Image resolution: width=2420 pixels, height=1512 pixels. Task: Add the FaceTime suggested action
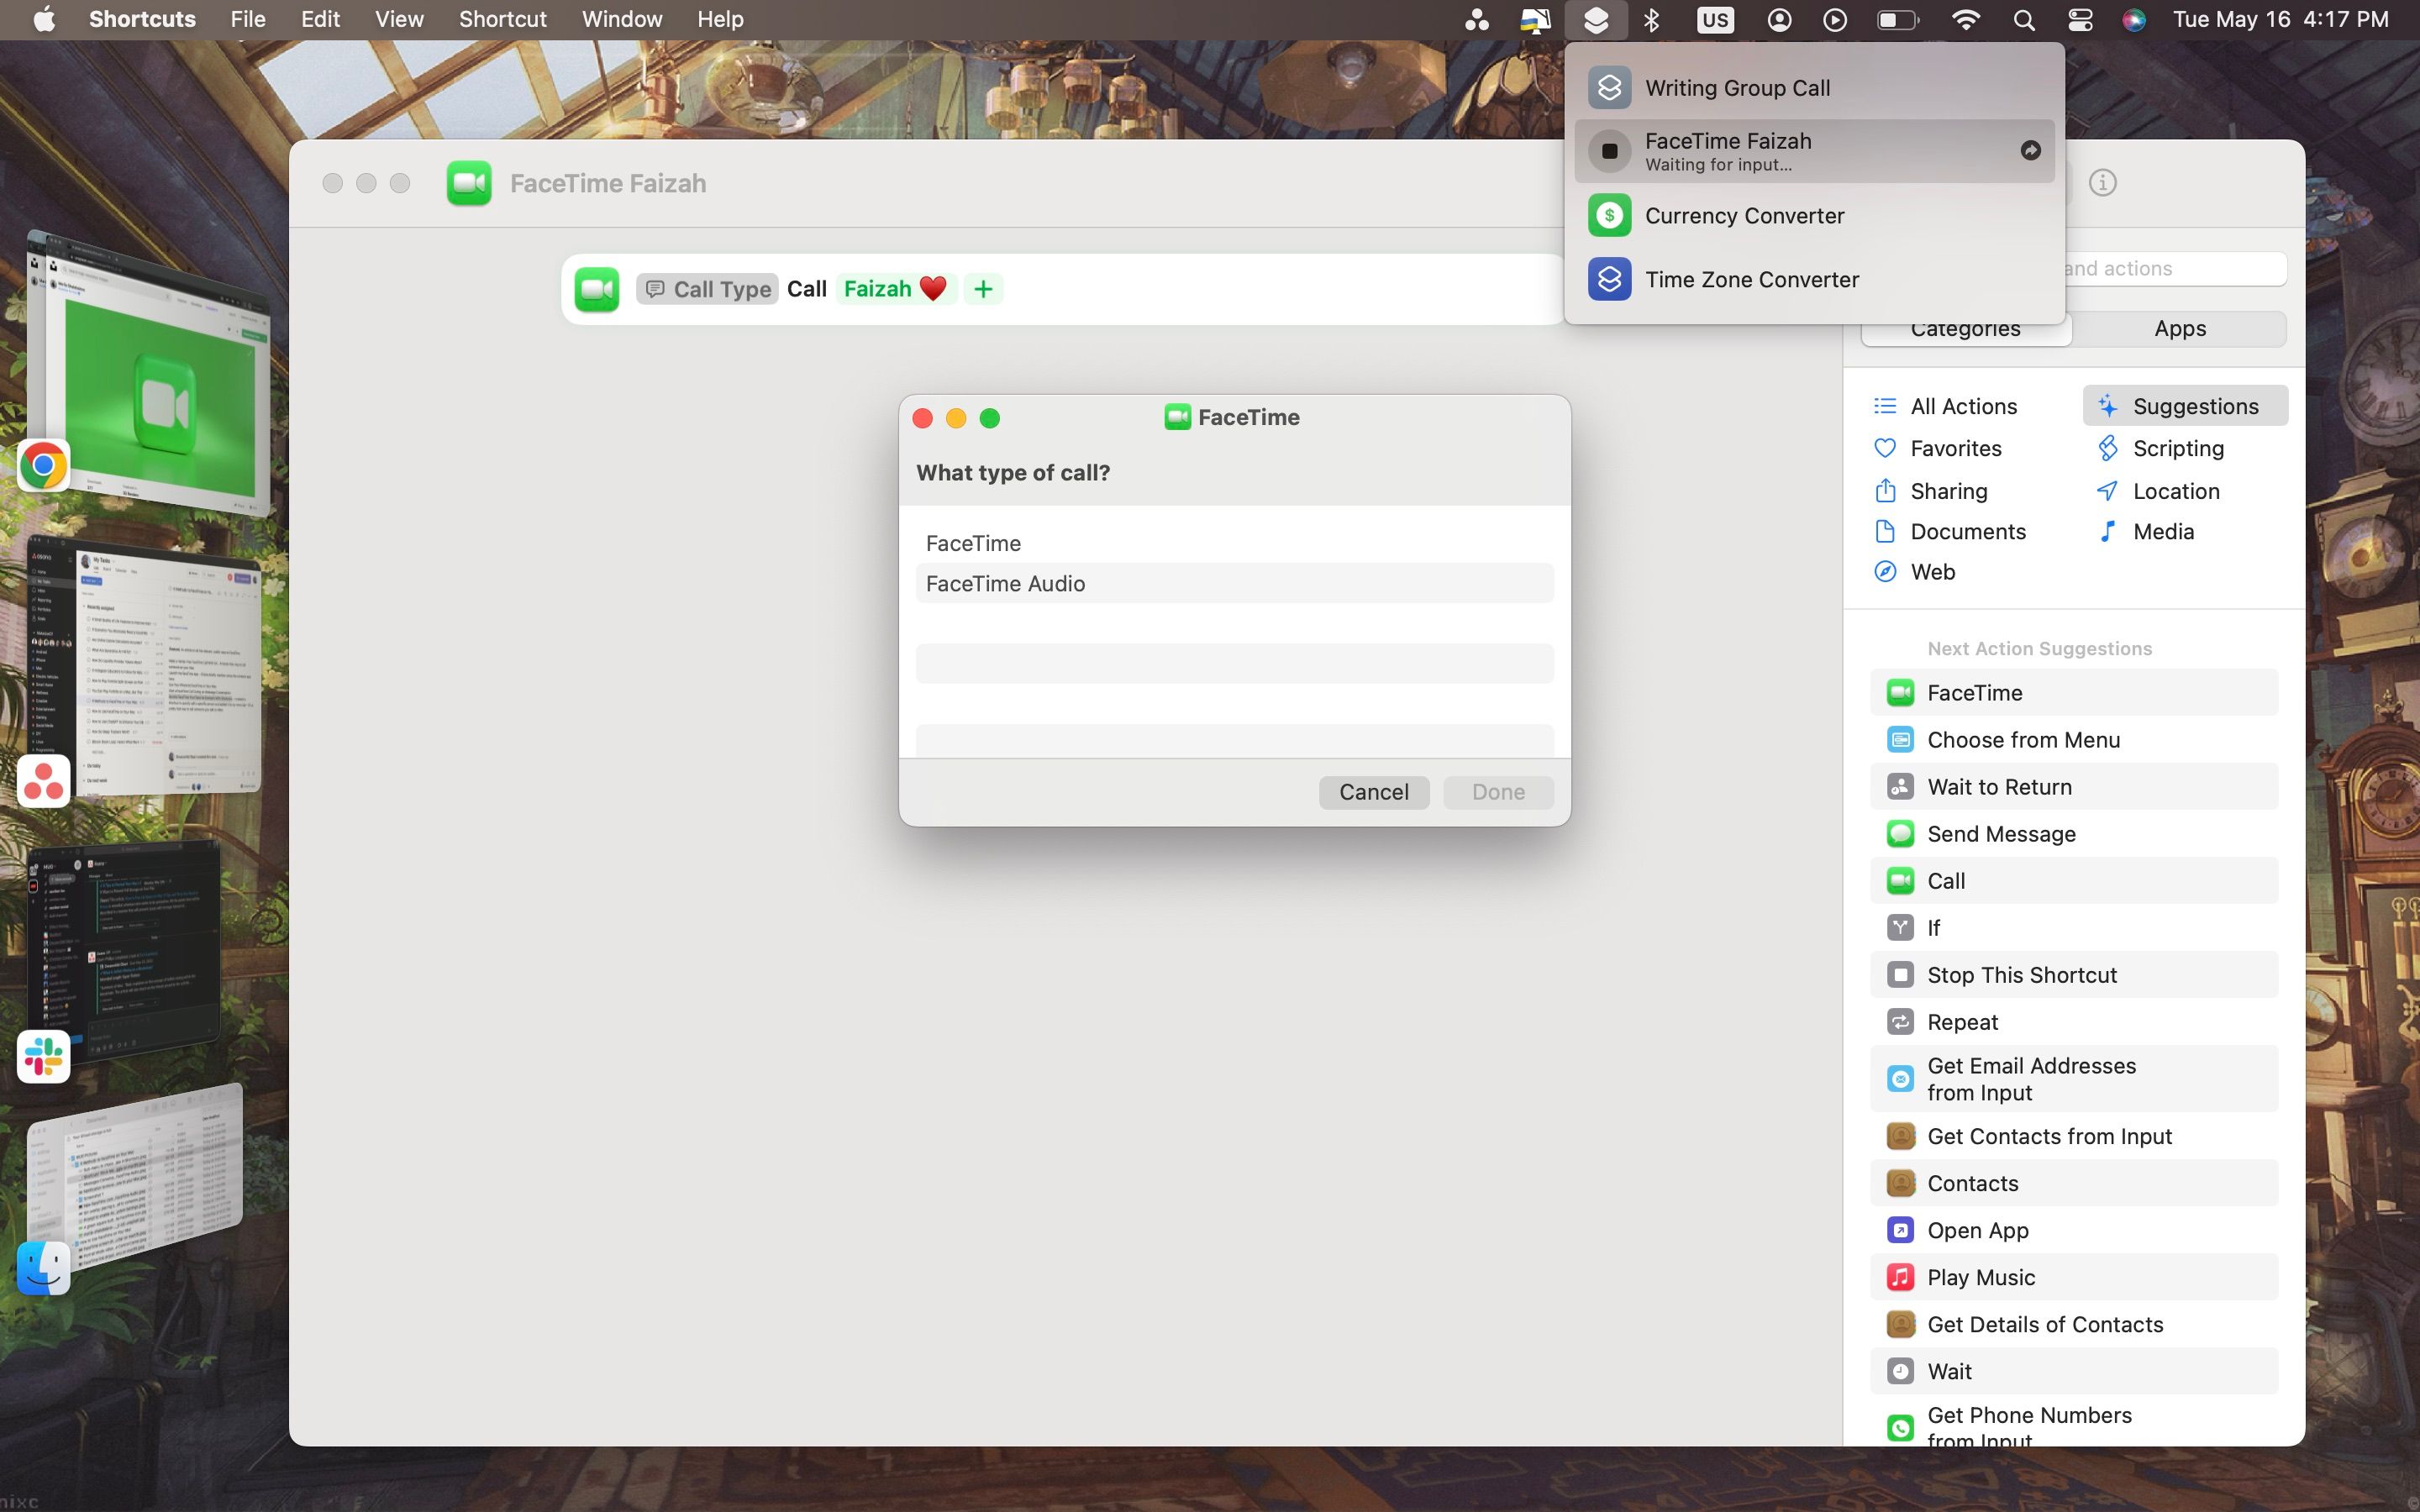(x=2074, y=693)
